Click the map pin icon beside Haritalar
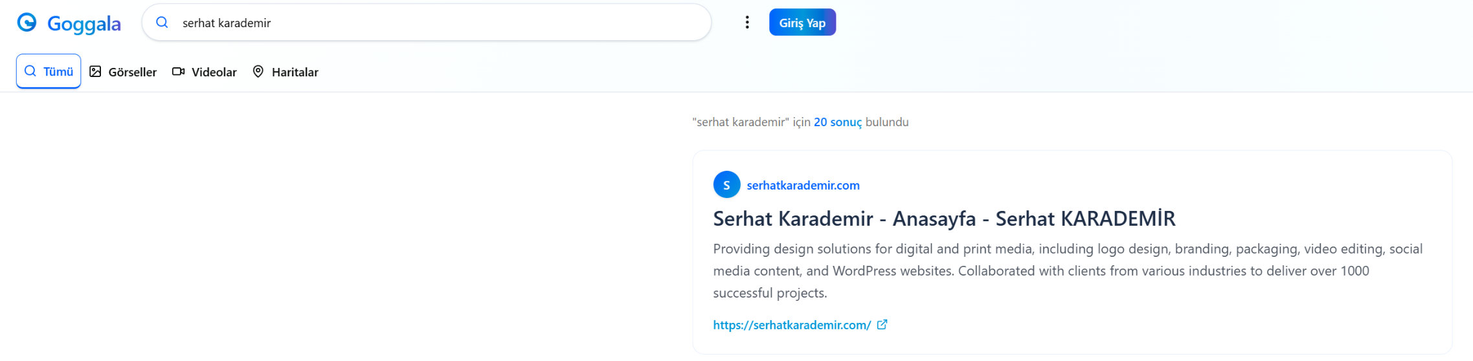 258,72
